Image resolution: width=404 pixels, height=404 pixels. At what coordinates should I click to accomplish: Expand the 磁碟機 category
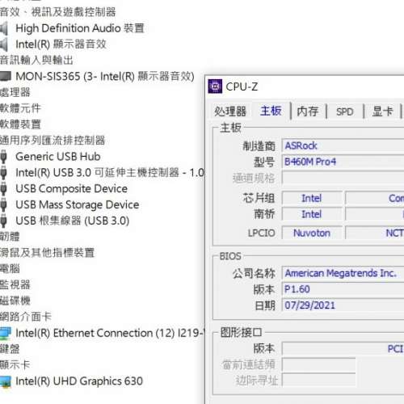[15, 301]
